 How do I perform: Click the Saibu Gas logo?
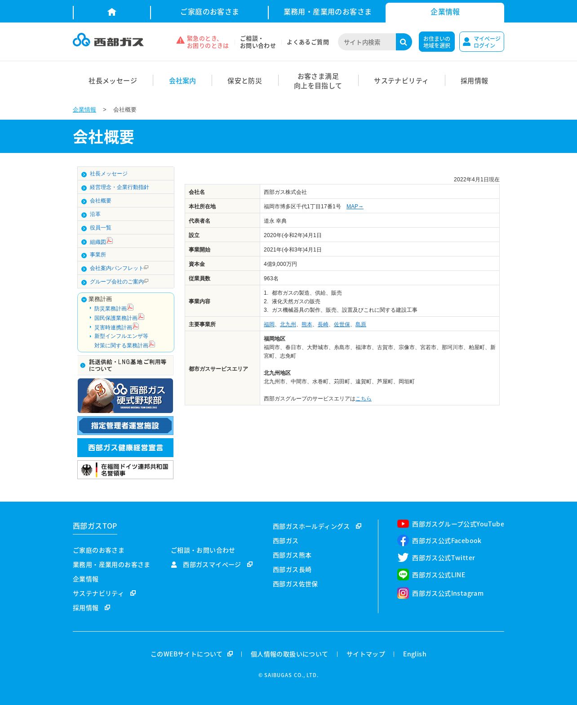pos(108,40)
